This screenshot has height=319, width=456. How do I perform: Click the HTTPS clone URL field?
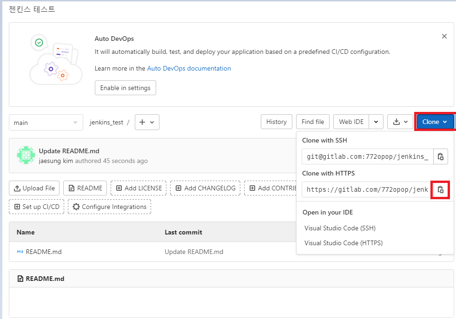[368, 190]
